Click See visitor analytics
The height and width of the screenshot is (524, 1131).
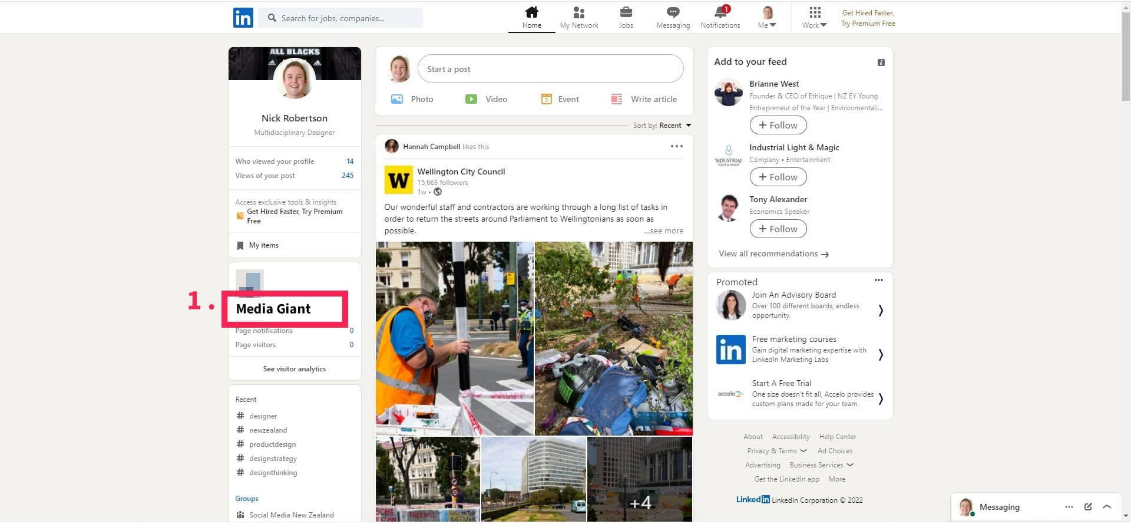295,369
